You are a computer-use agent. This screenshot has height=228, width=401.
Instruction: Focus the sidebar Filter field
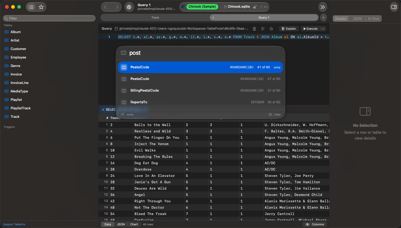coord(49,18)
